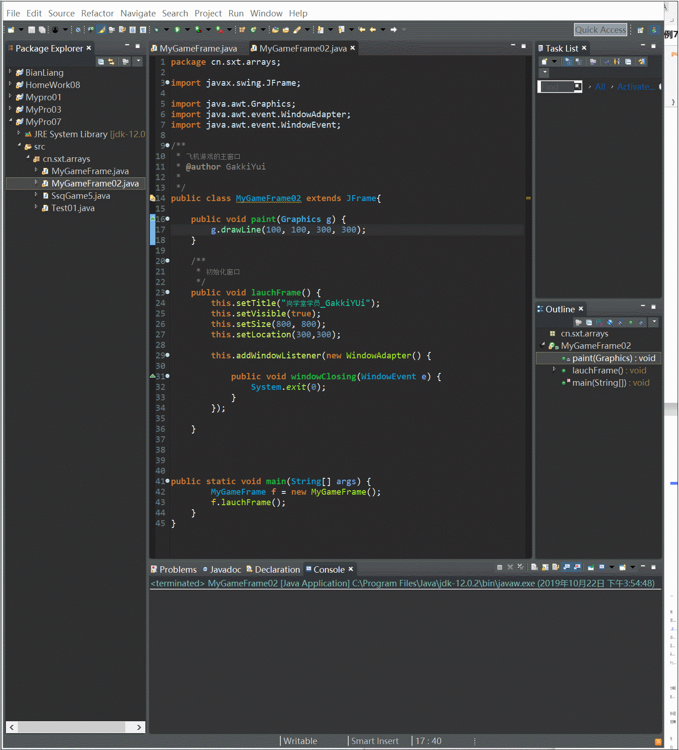Switch to the Declaration tab
This screenshot has width=679, height=750.
point(273,569)
